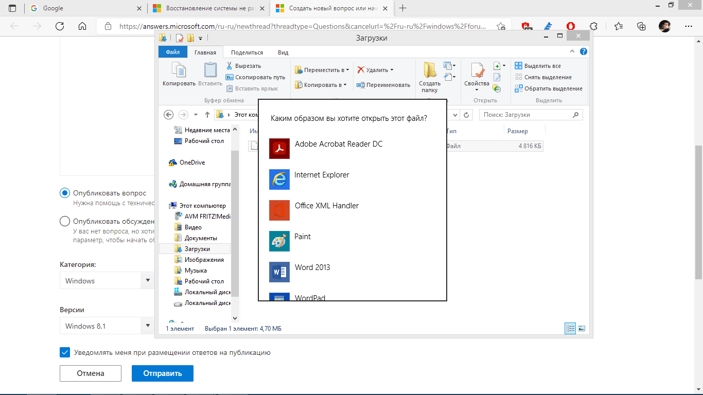Select Publish discussion (Опубликовать обсуждение) radio
The image size is (703, 395).
coord(65,221)
